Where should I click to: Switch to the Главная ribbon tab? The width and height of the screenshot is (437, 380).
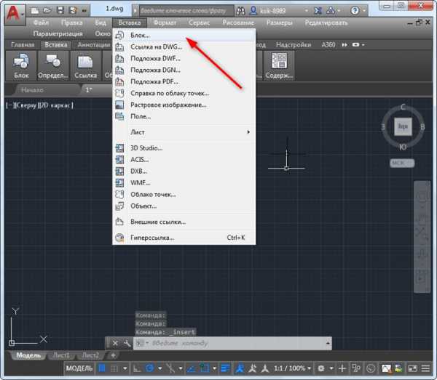pos(23,45)
